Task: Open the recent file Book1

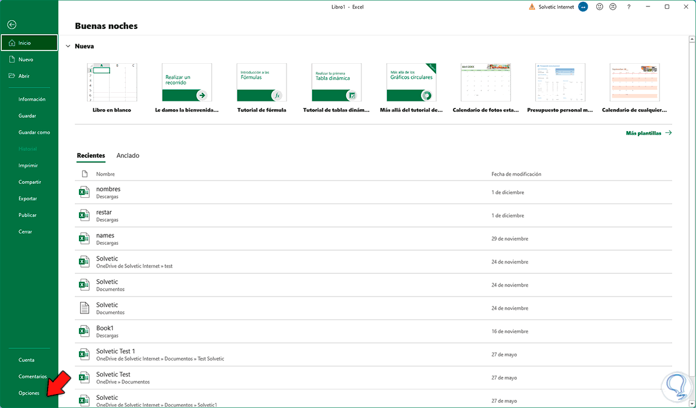Action: [x=374, y=331]
